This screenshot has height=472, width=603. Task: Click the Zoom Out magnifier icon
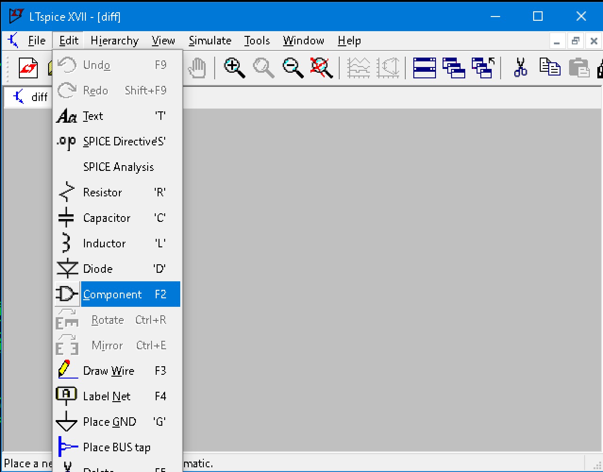pos(293,68)
